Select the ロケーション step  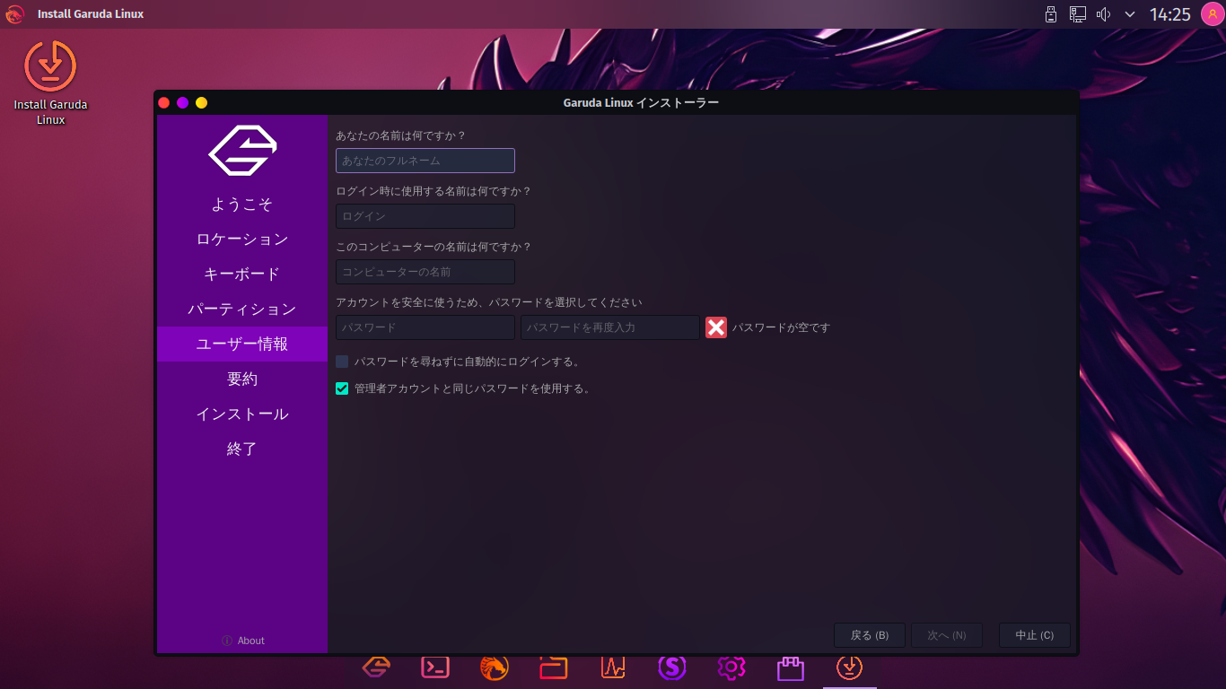242,239
